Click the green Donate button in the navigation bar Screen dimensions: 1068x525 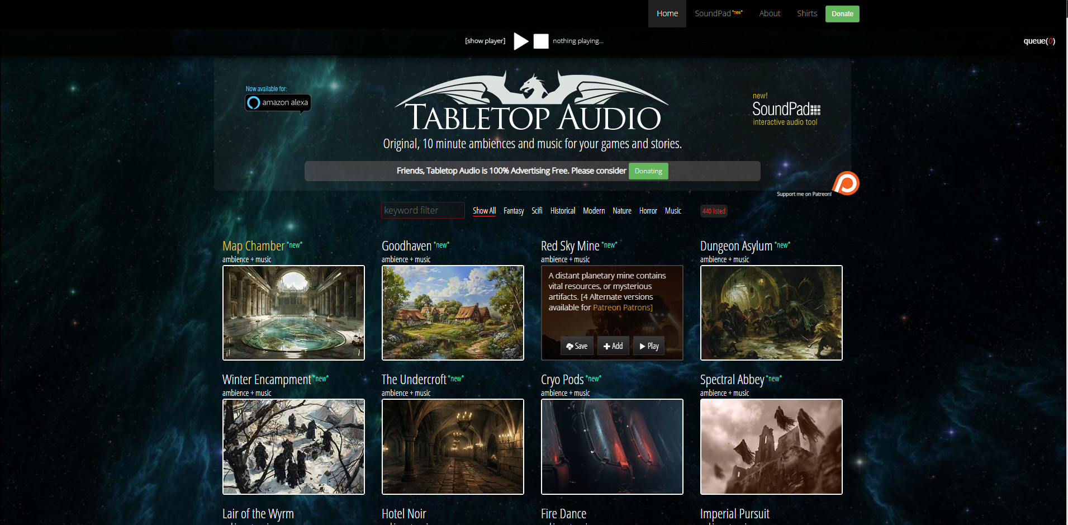pyautogui.click(x=842, y=14)
